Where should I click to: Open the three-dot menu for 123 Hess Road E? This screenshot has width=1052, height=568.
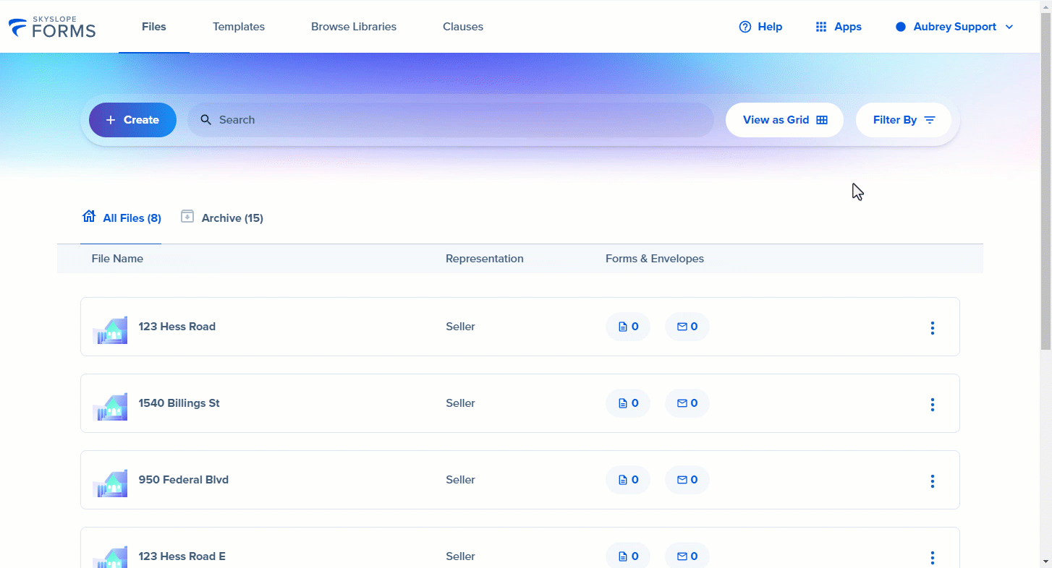pos(933,558)
